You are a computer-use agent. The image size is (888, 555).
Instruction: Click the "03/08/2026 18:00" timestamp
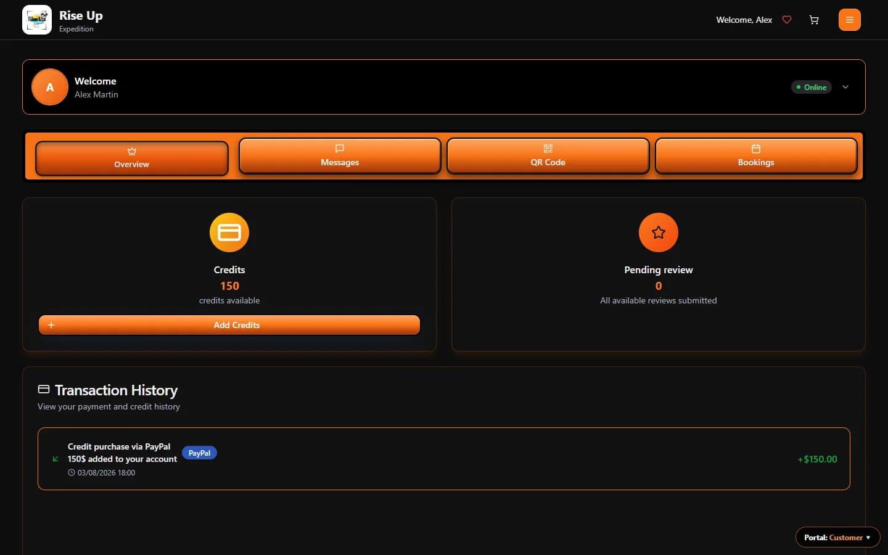[x=106, y=472]
